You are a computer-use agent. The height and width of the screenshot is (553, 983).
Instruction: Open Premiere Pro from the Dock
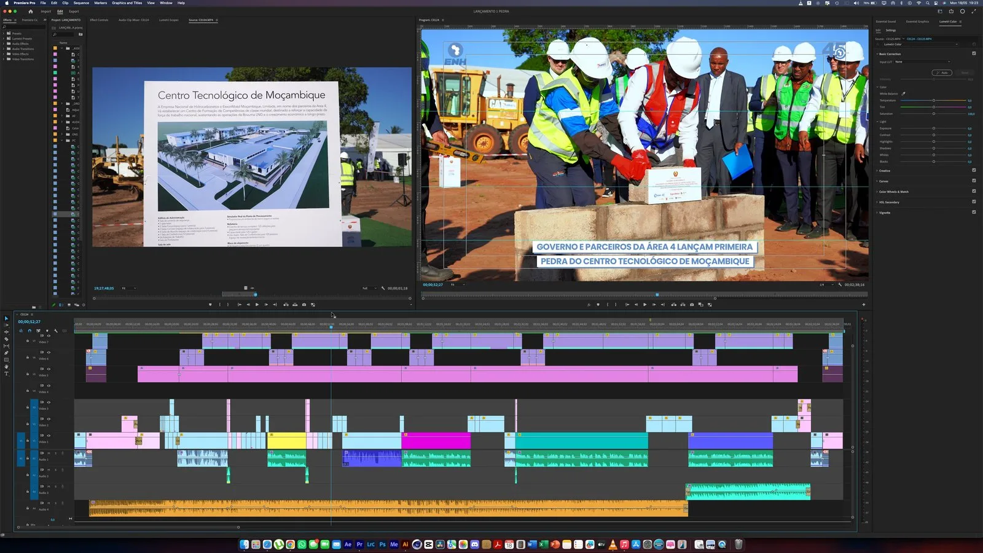[359, 544]
